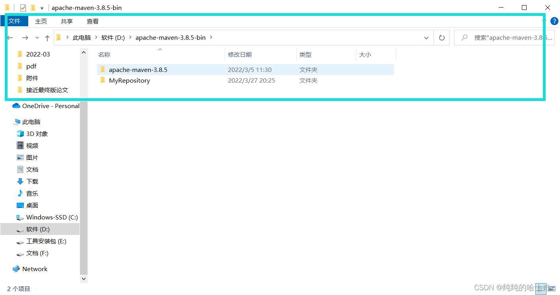560x295 pixels.
Task: Click the 2 个项目 status bar text
Action: pos(19,289)
